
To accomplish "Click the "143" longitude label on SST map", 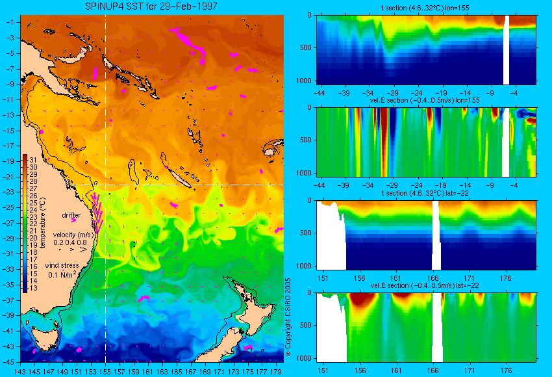I will click(20, 371).
